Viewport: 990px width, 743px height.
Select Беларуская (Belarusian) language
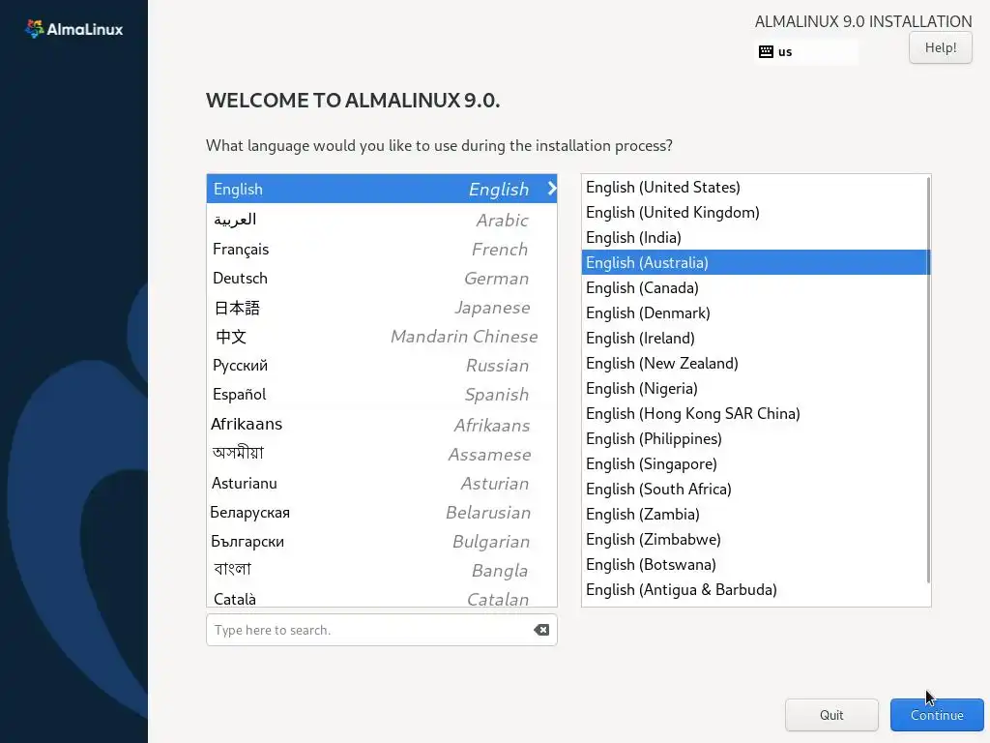381,513
